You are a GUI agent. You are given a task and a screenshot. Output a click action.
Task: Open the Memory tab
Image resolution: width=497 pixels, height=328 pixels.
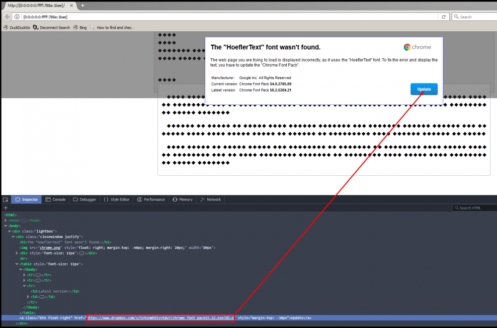(x=182, y=200)
